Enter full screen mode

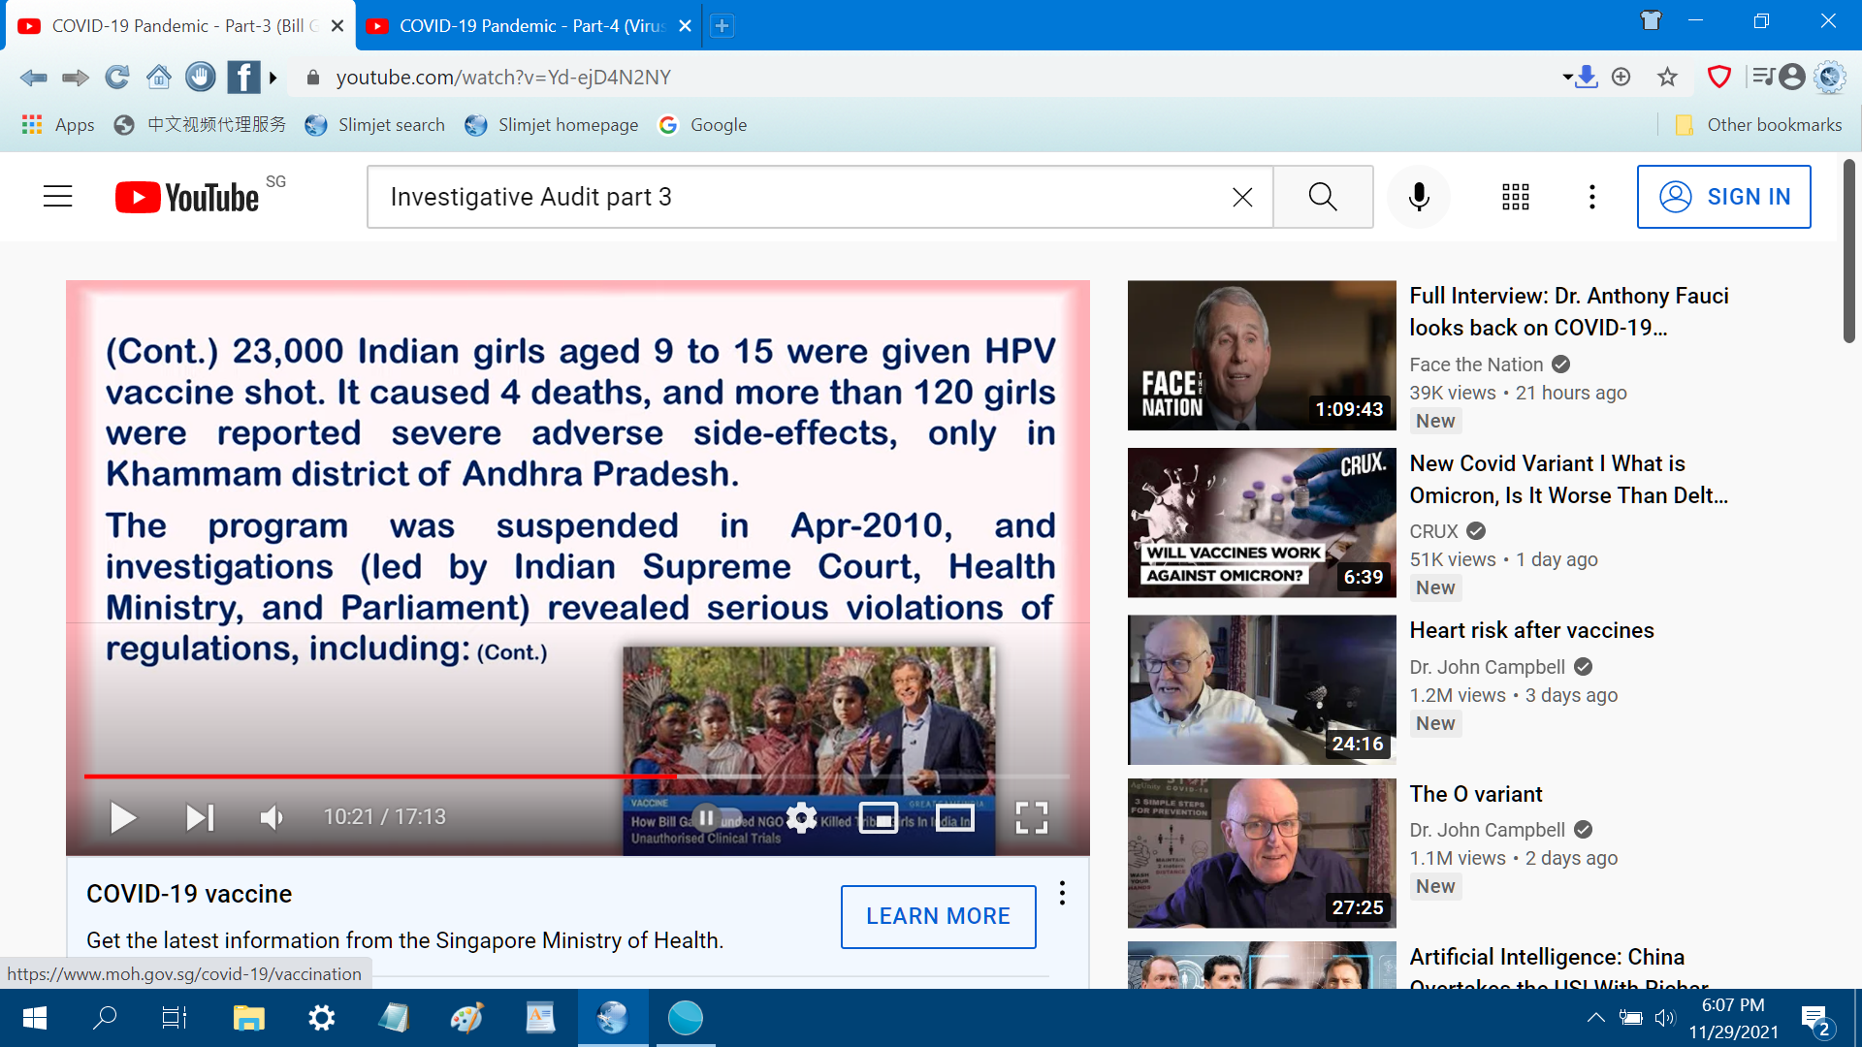1032,817
